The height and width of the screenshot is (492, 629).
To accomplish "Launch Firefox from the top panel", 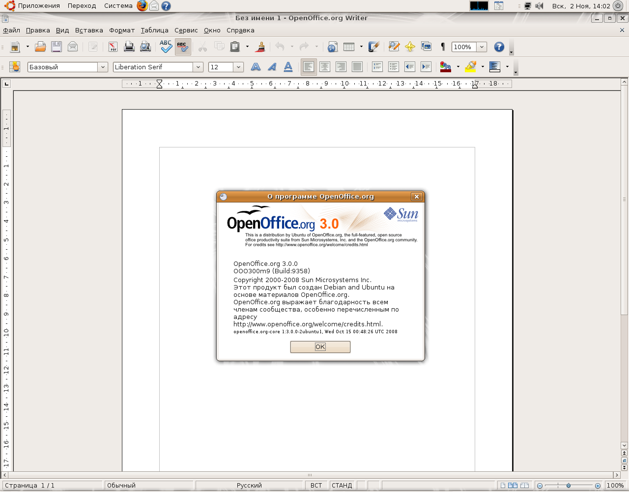I will tap(142, 6).
